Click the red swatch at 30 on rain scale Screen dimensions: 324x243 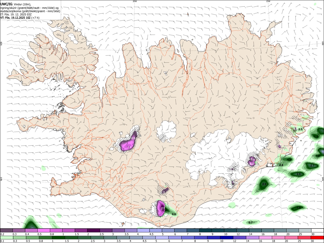pyautogui.click(x=317, y=238)
